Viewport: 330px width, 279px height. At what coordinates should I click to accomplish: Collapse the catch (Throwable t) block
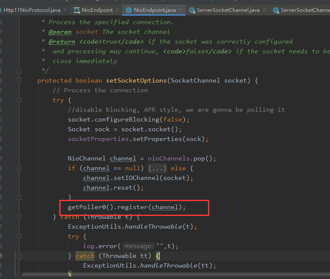click(x=19, y=217)
